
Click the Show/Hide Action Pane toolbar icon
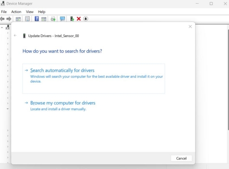point(44,19)
